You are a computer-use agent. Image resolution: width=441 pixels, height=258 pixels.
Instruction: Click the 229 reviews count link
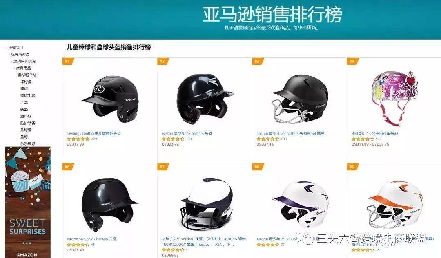(94, 139)
